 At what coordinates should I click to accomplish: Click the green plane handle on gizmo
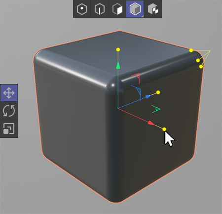(x=156, y=109)
